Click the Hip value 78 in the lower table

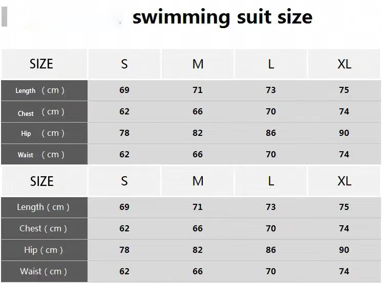(124, 250)
